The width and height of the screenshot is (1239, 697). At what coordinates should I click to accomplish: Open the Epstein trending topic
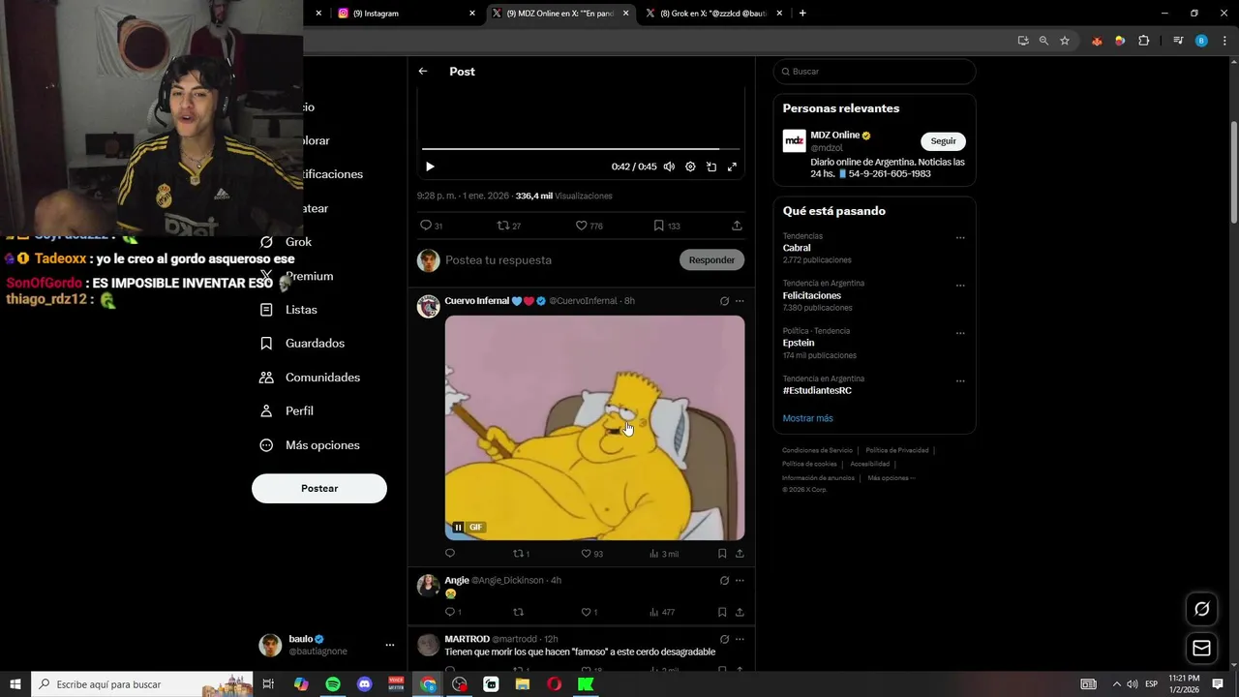coord(799,343)
